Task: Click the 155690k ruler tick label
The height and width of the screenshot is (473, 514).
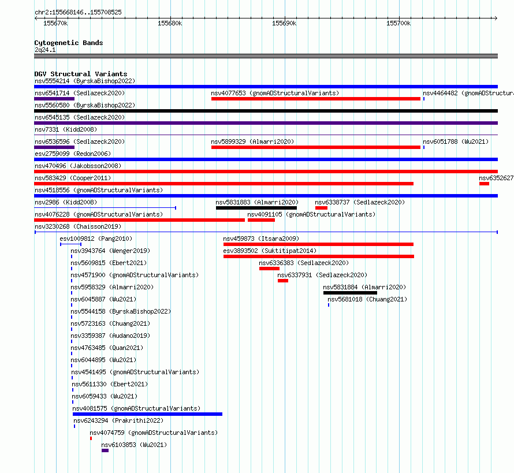Action: tap(284, 23)
